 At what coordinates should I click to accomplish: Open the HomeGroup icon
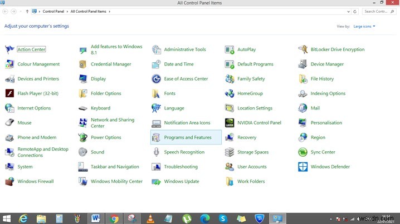pyautogui.click(x=230, y=93)
